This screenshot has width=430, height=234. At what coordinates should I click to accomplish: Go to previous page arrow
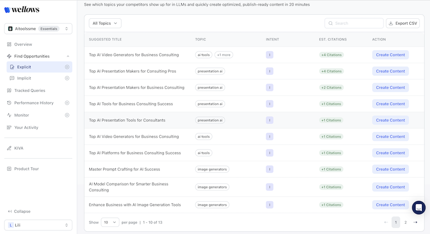tap(386, 222)
